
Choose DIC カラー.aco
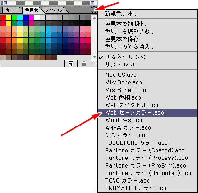(147, 135)
